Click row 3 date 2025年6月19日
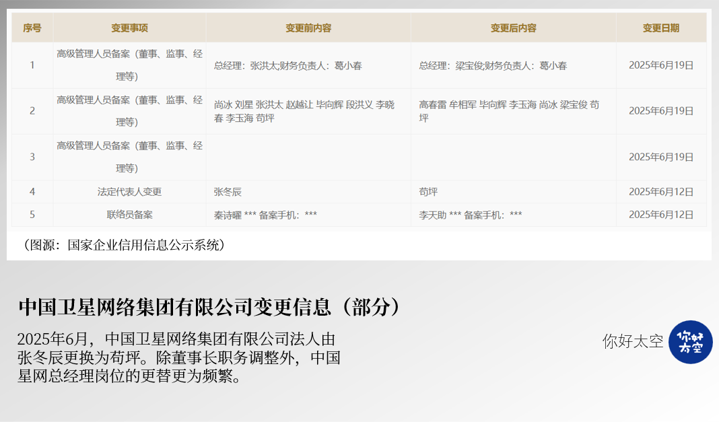 (661, 157)
